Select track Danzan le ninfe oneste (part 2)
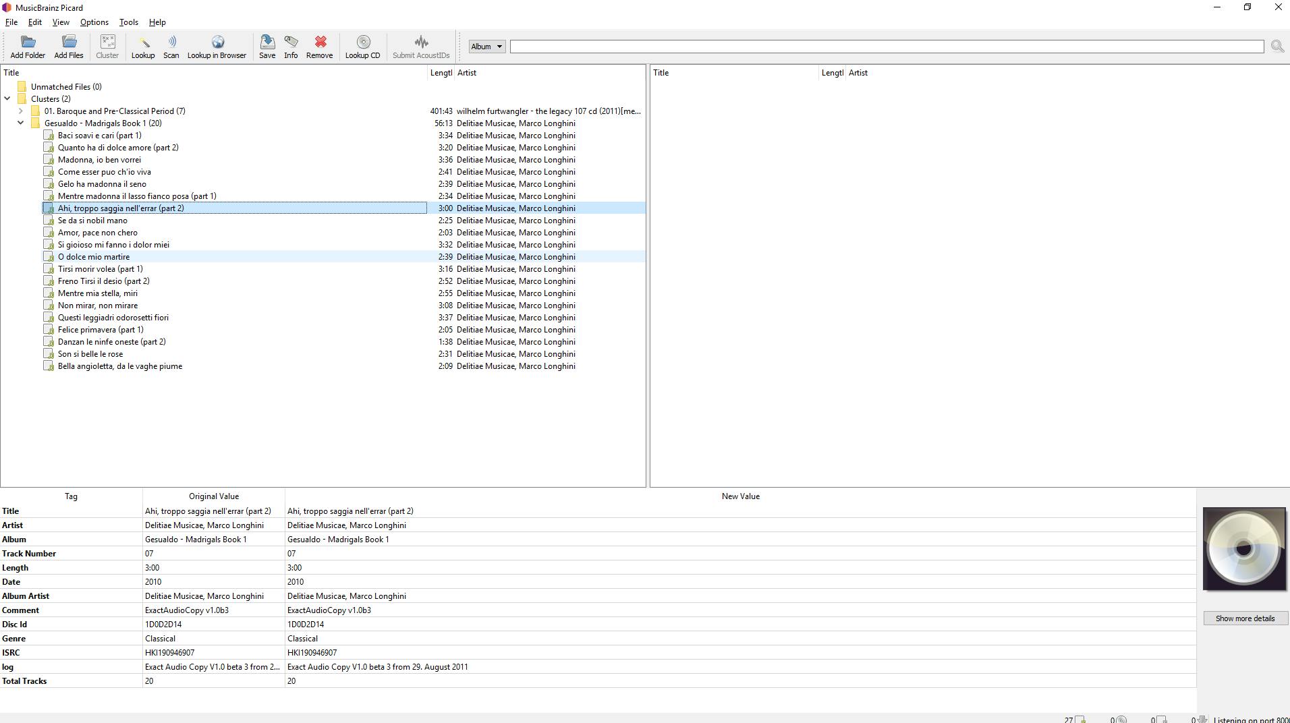The height and width of the screenshot is (723, 1290). point(112,341)
